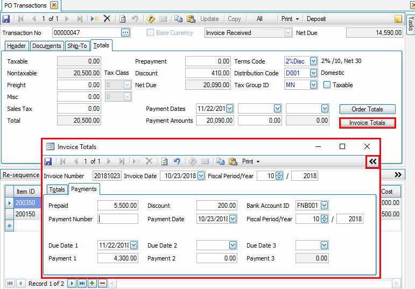Switch to Totals tab in Invoice Totals window

point(57,190)
